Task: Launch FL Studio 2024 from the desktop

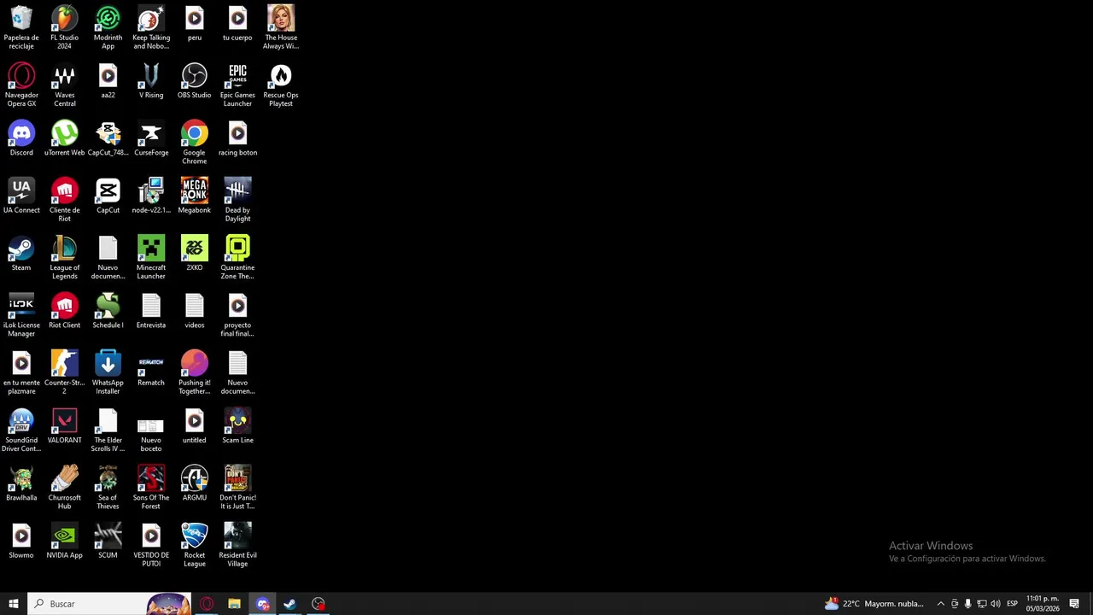Action: 64,27
